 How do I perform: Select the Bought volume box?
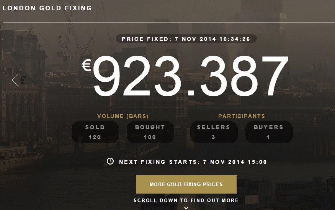(x=150, y=132)
